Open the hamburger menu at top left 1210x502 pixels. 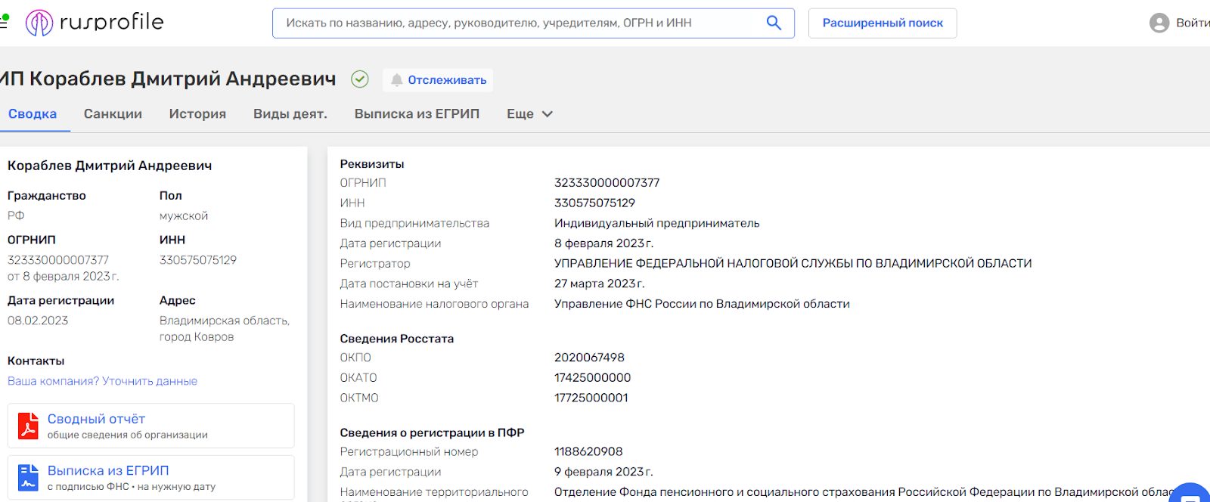pyautogui.click(x=3, y=23)
